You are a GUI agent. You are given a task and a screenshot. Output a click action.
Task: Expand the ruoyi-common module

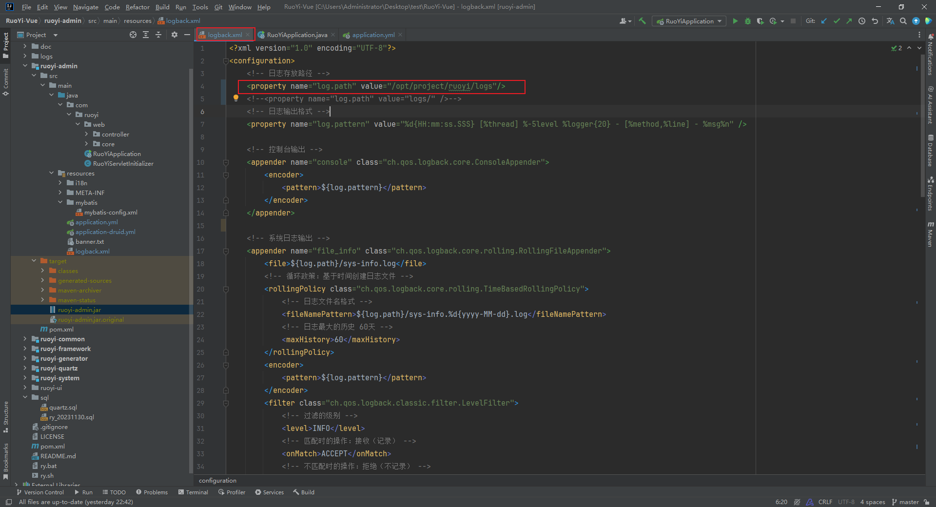pos(25,339)
